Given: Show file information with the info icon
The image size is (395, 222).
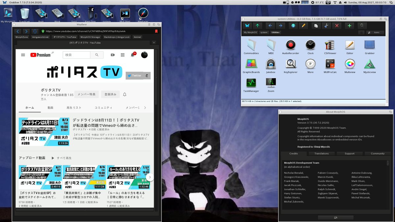Looking at the screenshot, I should pos(293,26).
